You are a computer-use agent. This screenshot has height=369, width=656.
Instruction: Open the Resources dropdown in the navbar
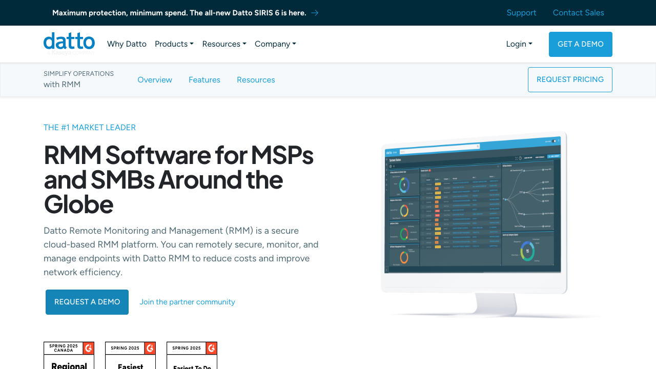pyautogui.click(x=224, y=44)
